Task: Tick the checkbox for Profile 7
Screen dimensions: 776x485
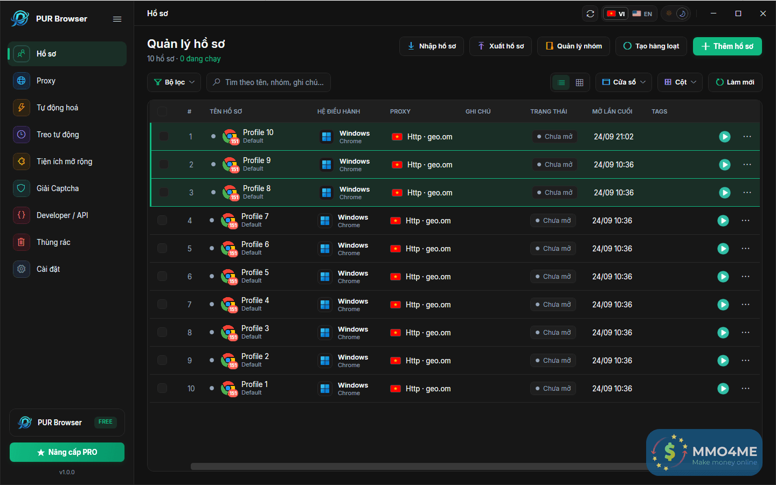Action: [x=162, y=221]
